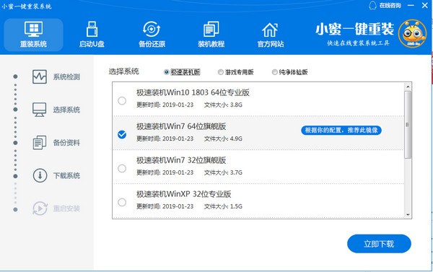Choose Win10 1803 64位专业版 radio button
This screenshot has width=433, height=272.
coord(122,101)
